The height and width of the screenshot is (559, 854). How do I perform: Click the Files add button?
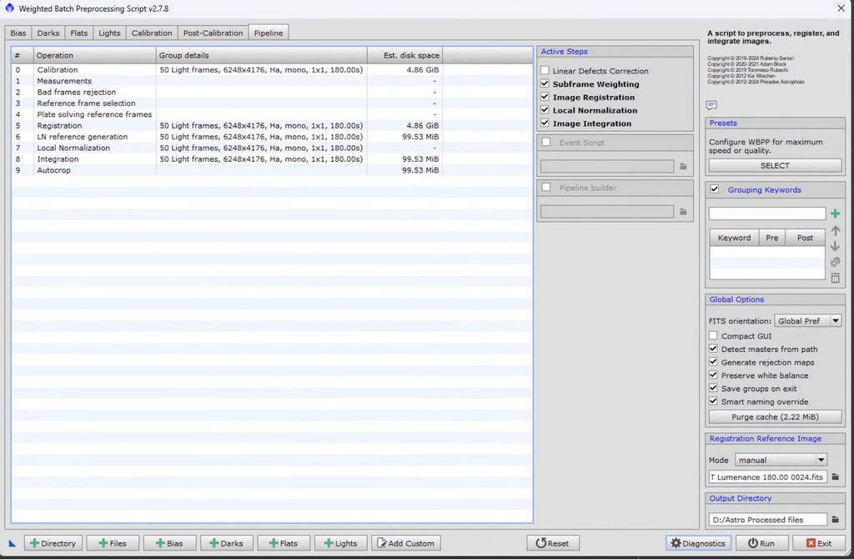(113, 543)
